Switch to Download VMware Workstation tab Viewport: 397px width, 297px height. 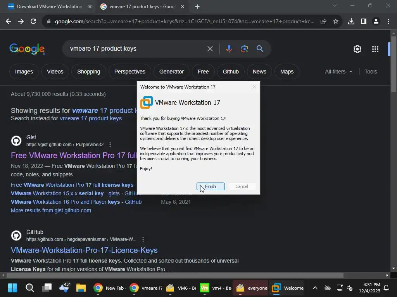49,7
